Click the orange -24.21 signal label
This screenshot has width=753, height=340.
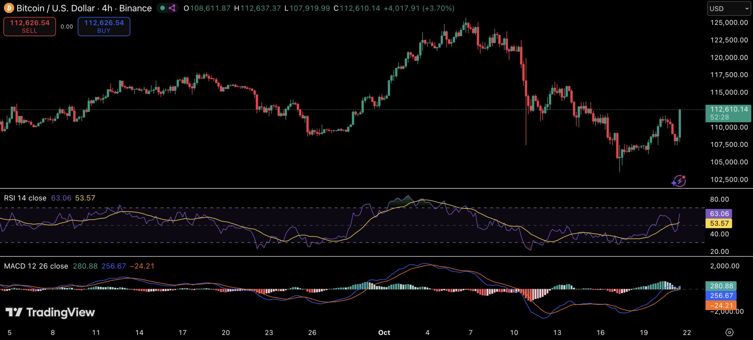click(721, 305)
